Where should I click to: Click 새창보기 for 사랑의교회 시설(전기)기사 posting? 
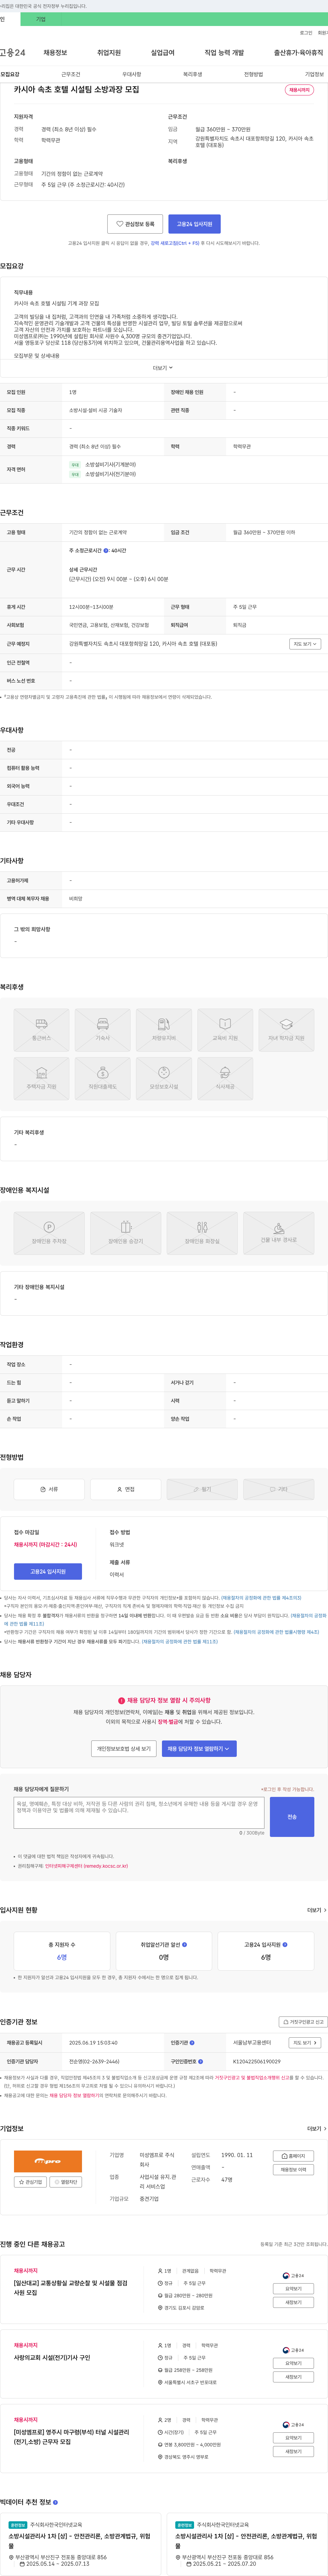pyautogui.click(x=293, y=2377)
